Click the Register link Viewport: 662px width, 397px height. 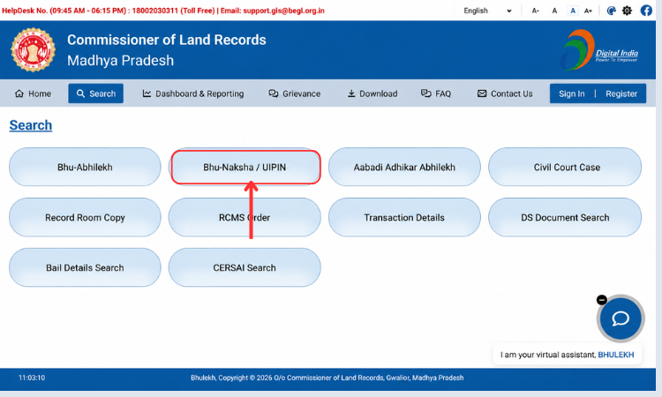[x=621, y=94]
